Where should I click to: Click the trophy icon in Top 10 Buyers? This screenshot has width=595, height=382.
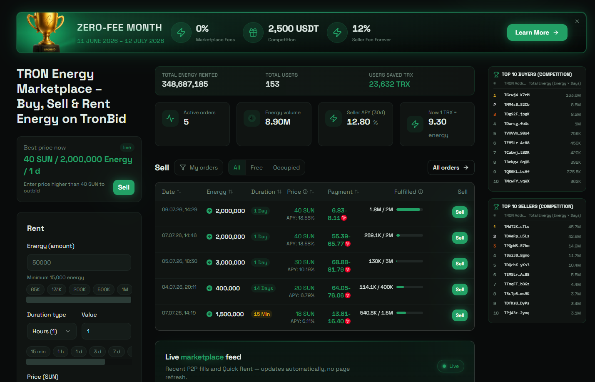click(x=496, y=75)
